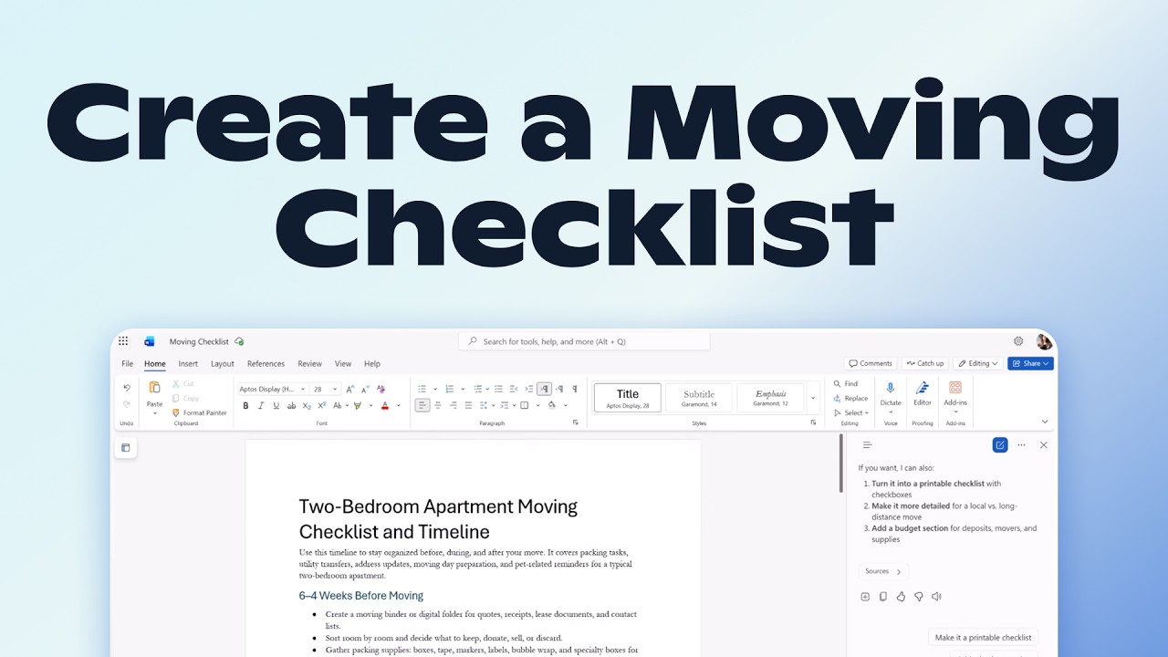Toggle Justify alignment
The height and width of the screenshot is (657, 1168).
(x=468, y=405)
